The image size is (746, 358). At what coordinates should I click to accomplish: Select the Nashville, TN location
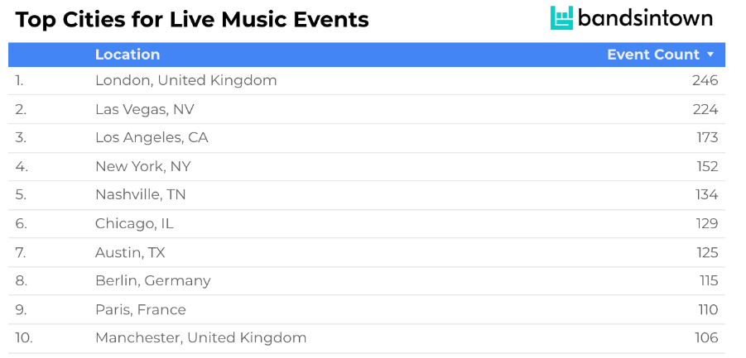141,194
